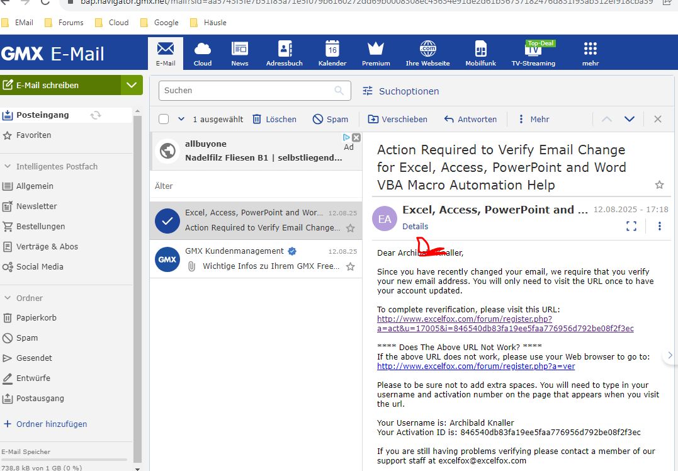
Task: Click Verschieben to move the mail
Action: (397, 119)
